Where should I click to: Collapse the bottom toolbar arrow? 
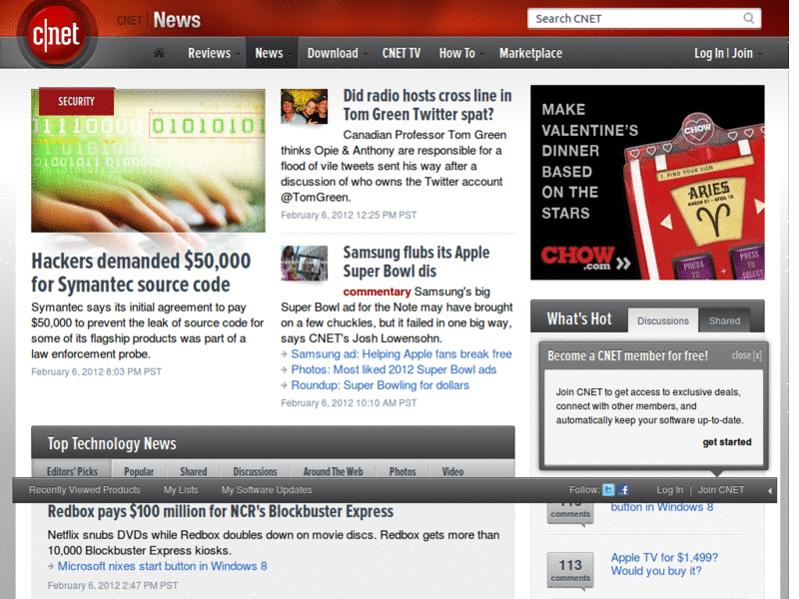(x=769, y=490)
